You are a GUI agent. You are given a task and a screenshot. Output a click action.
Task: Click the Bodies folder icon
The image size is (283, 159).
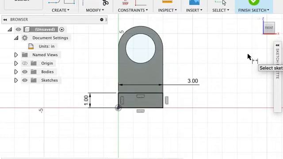(34, 72)
